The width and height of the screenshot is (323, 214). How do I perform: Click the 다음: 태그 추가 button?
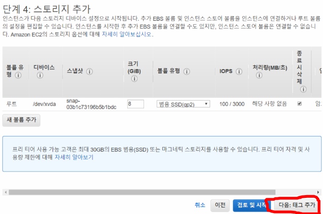point(297,205)
